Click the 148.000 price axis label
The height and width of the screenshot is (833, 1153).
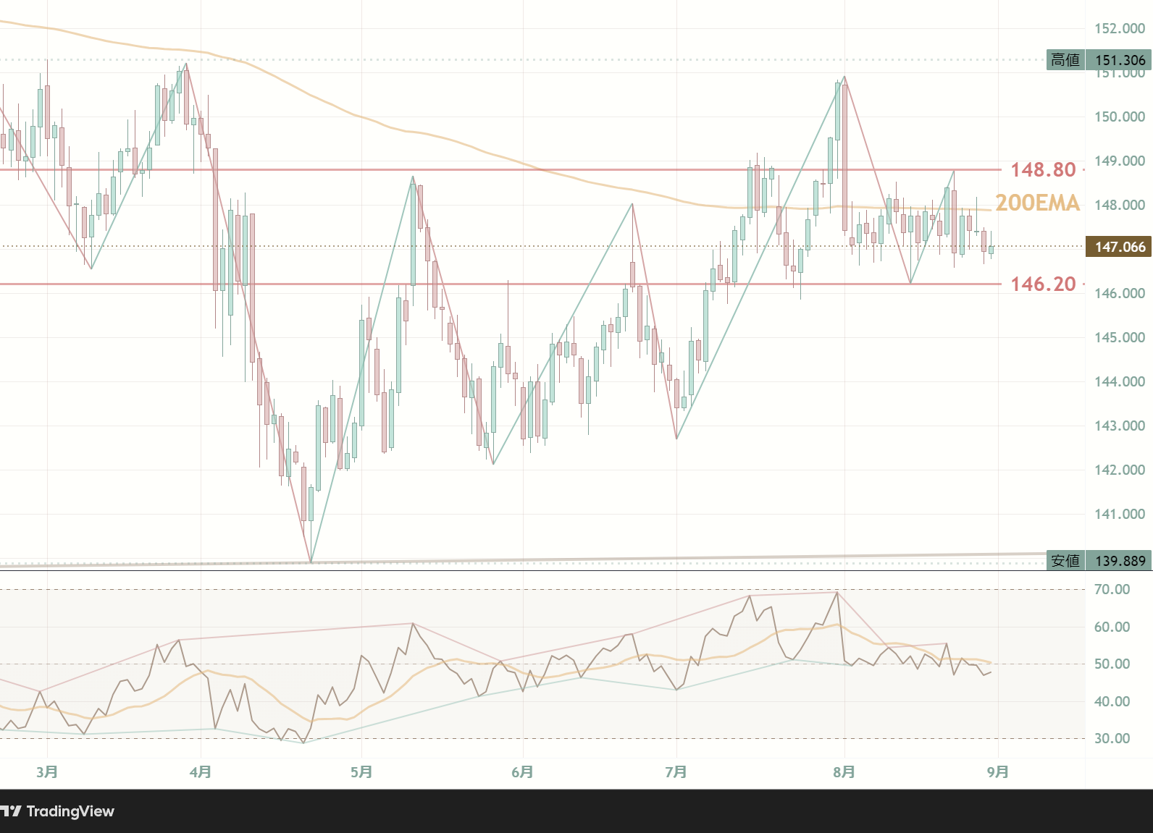pyautogui.click(x=1120, y=205)
